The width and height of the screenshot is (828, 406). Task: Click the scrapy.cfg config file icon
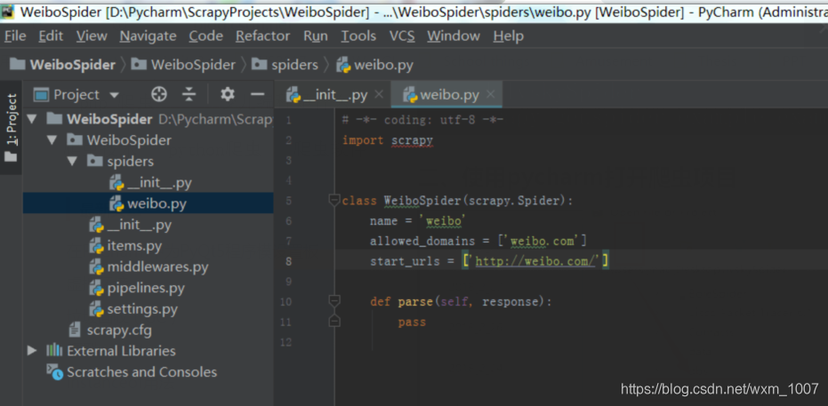76,330
